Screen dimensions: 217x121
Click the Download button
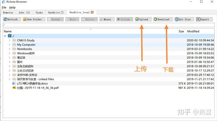(163, 19)
